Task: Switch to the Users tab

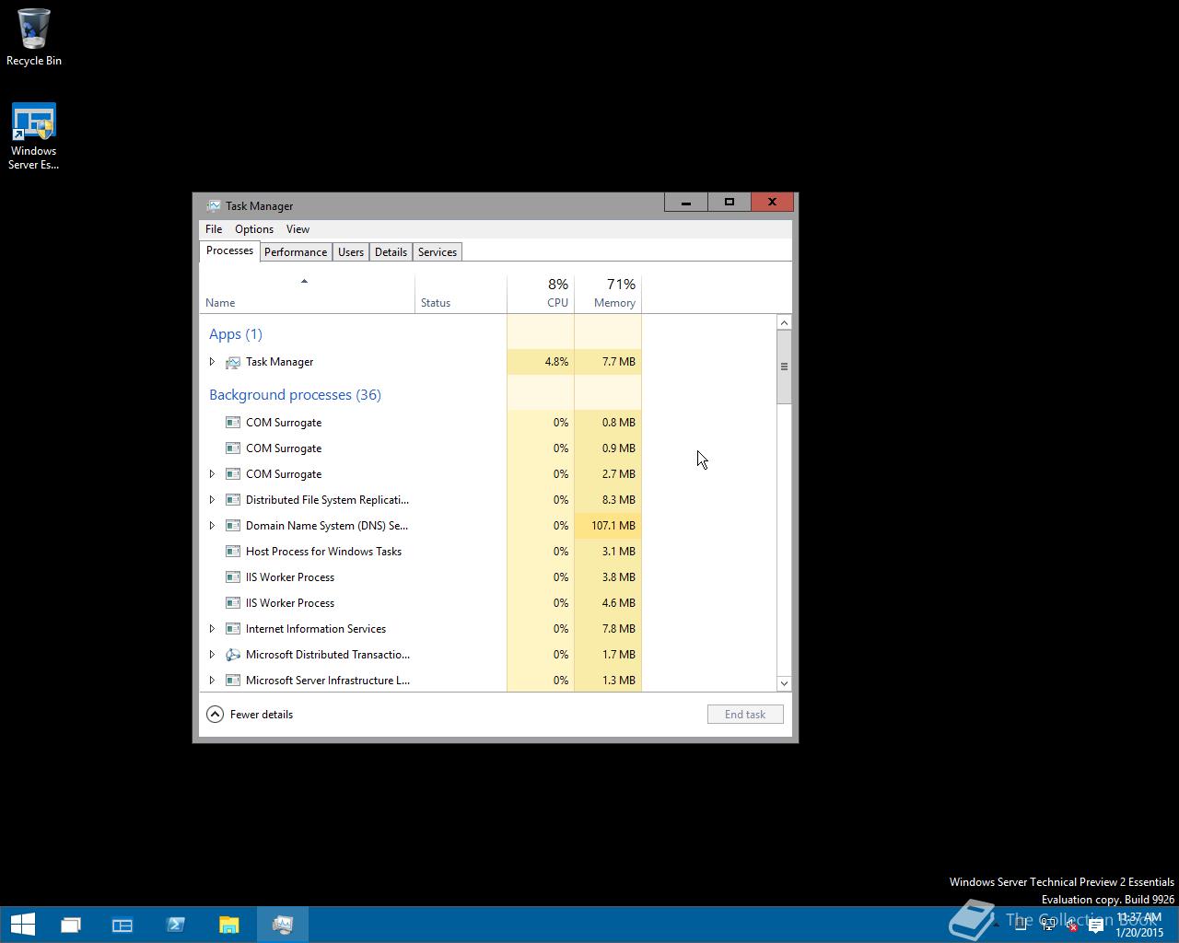Action: [x=351, y=252]
